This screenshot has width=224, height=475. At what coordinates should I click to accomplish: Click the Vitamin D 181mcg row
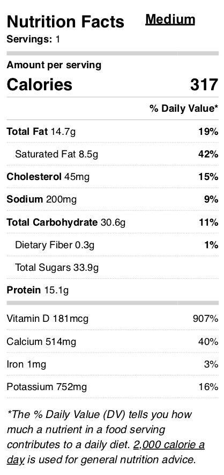[x=113, y=319]
